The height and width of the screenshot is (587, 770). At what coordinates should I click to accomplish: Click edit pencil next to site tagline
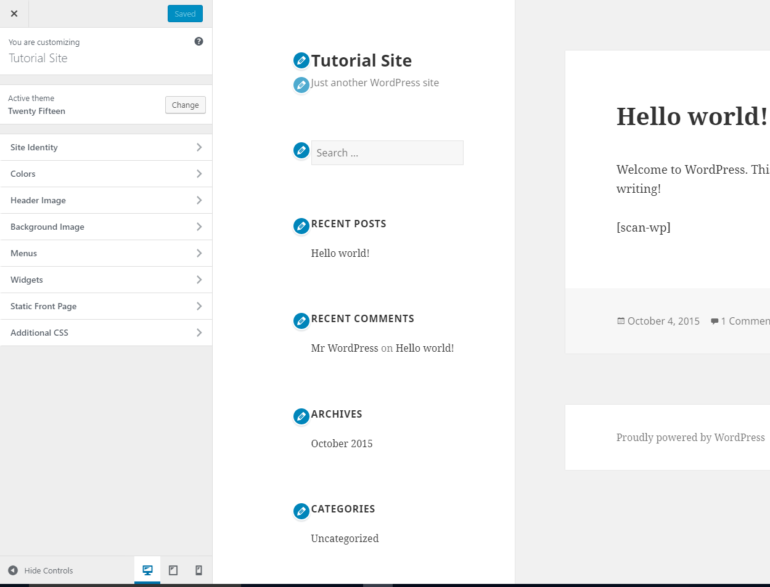pos(301,85)
